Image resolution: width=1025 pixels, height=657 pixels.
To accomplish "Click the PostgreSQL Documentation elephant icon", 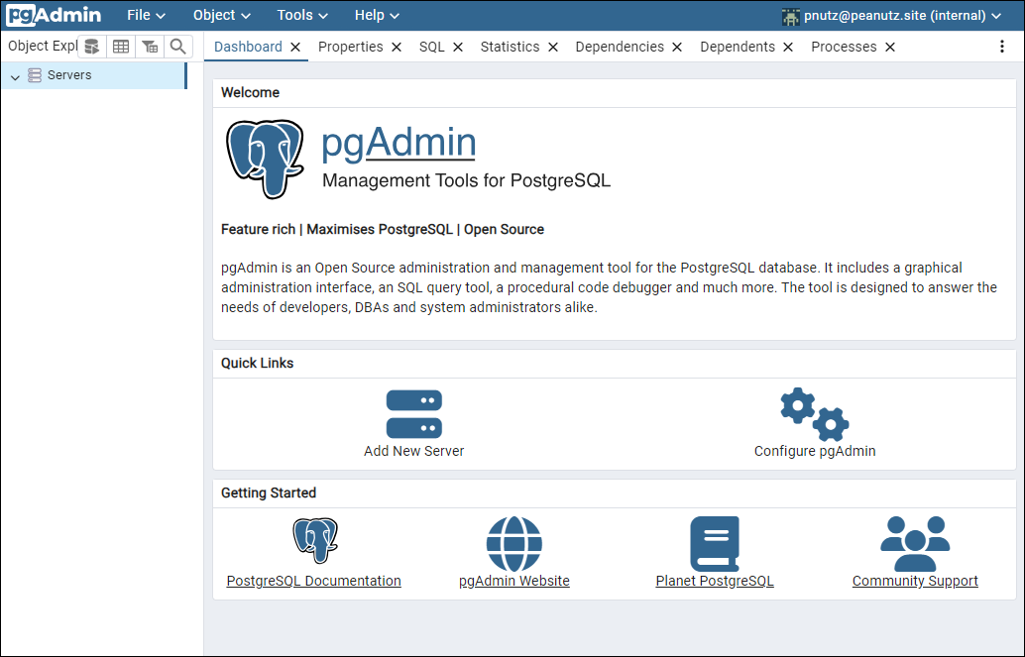I will 314,541.
